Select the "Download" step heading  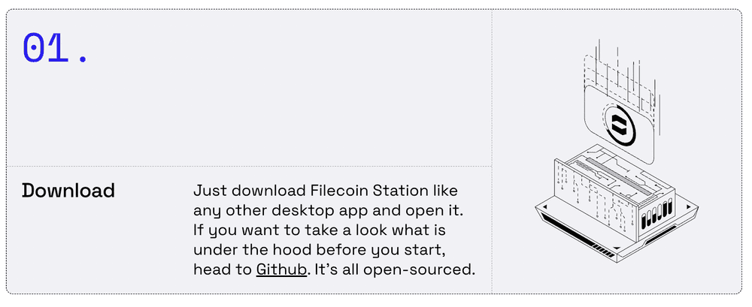[x=68, y=191]
